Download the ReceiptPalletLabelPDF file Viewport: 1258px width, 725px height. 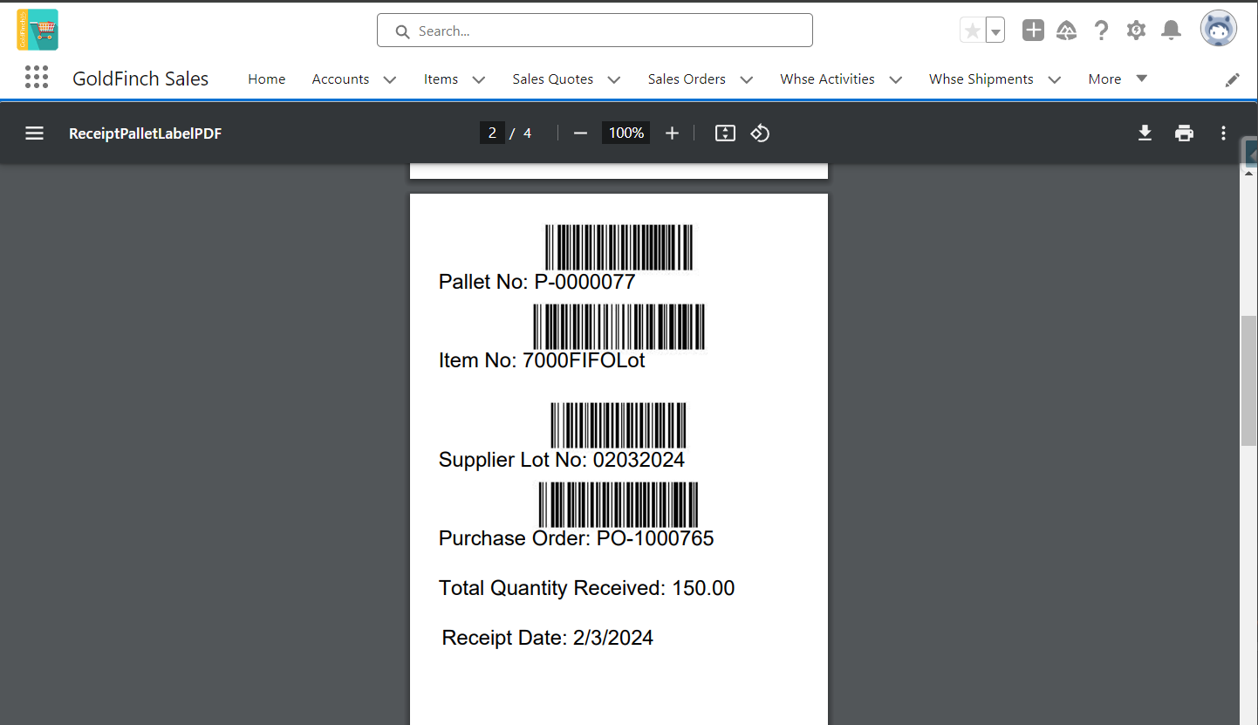coord(1145,133)
